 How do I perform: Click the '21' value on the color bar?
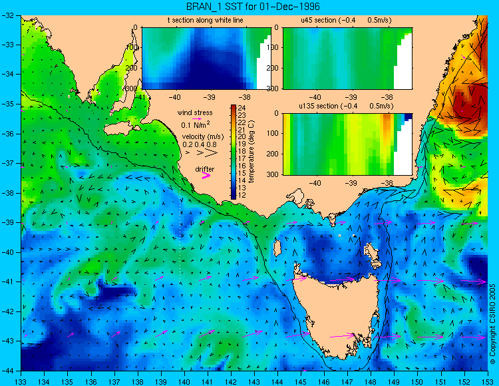pos(242,130)
